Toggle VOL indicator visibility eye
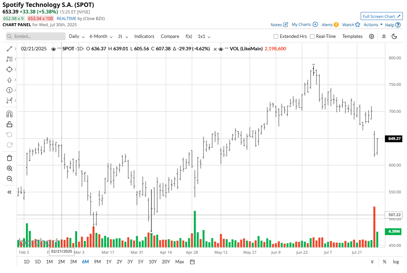This screenshot has width=407, height=273. pos(221,49)
